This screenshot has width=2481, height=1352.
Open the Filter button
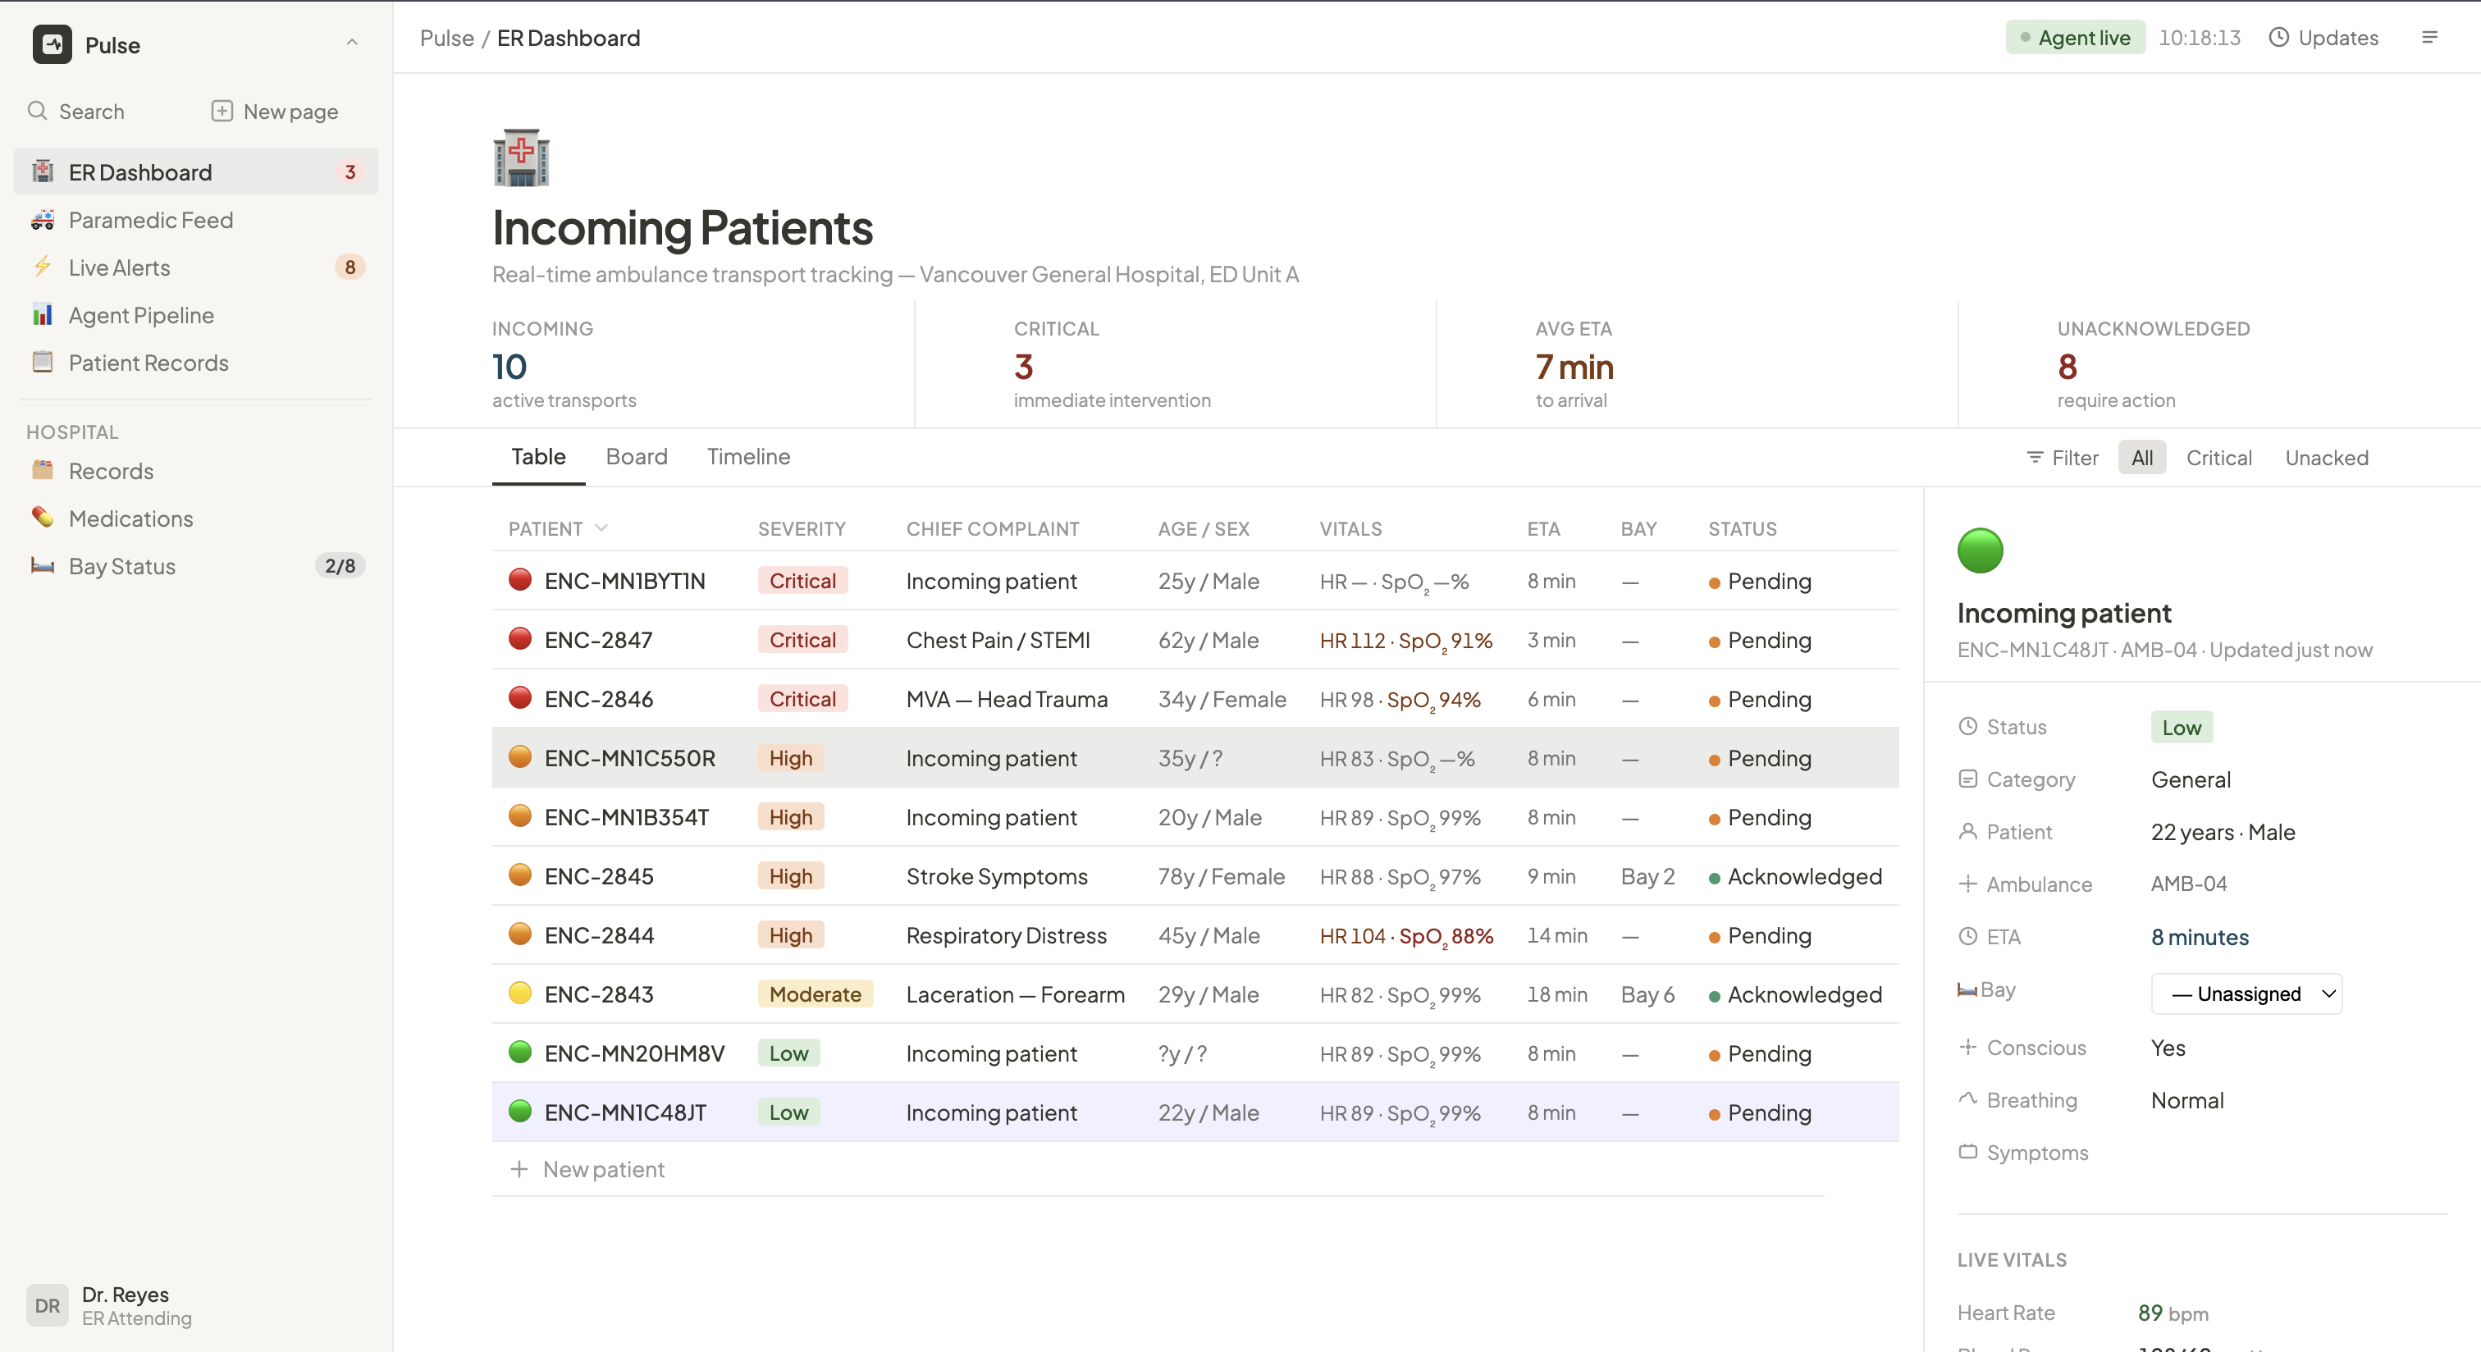[2062, 458]
